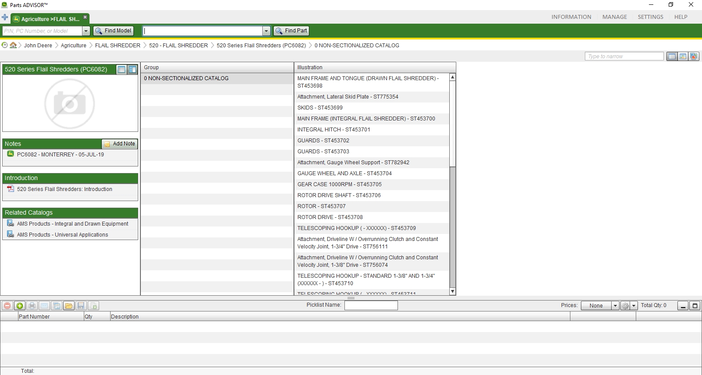Open the HELP menu
Screen dimensions: 702x375
pos(681,17)
